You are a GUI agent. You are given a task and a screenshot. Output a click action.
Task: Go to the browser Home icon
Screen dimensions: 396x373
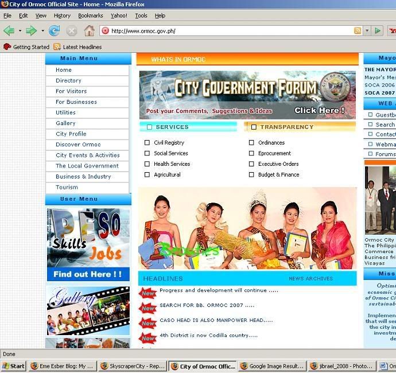click(89, 30)
